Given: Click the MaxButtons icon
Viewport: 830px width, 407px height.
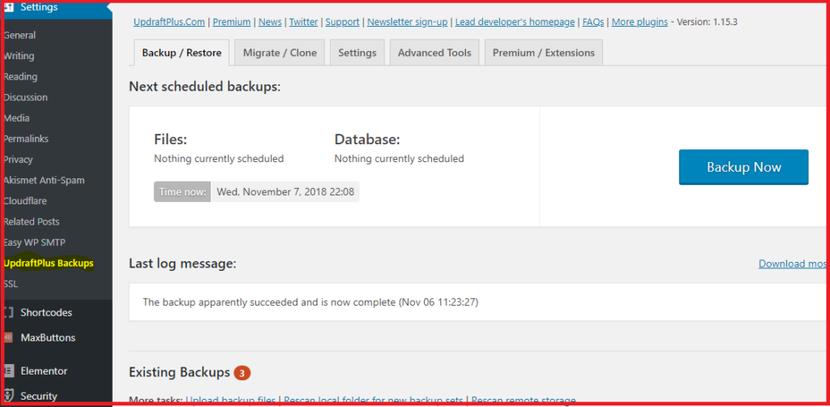Looking at the screenshot, I should coord(8,337).
